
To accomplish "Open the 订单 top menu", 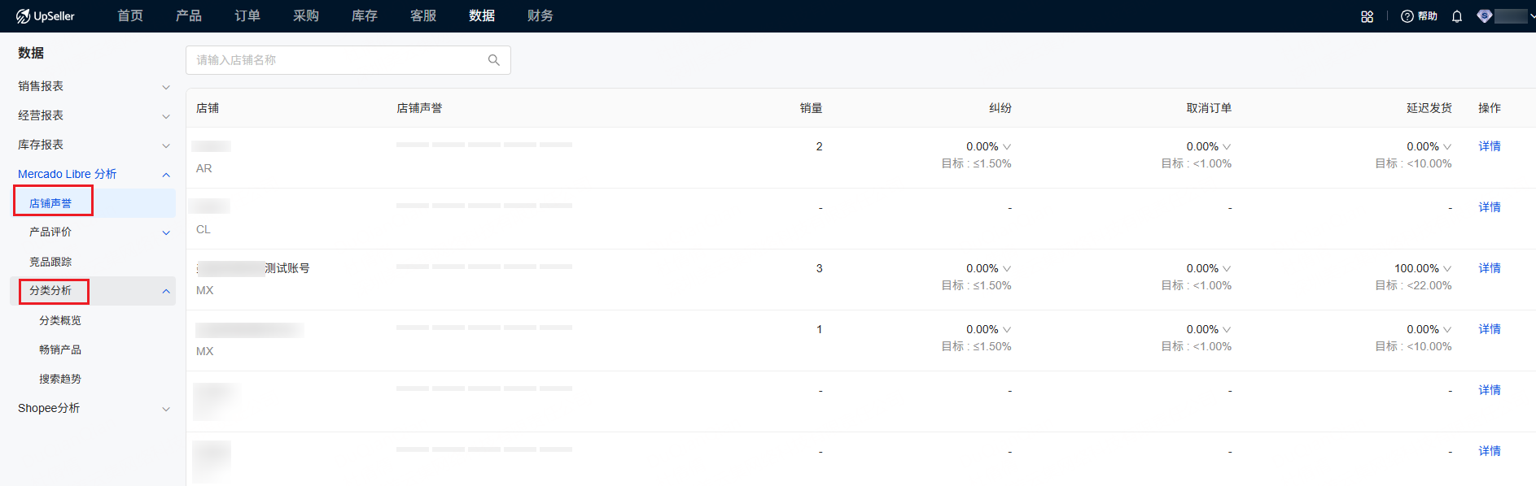I will (x=247, y=16).
